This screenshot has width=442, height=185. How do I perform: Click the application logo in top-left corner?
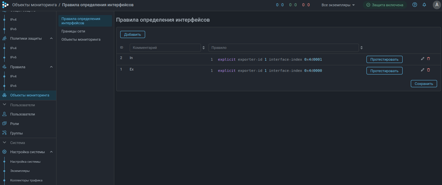(x=5, y=5)
